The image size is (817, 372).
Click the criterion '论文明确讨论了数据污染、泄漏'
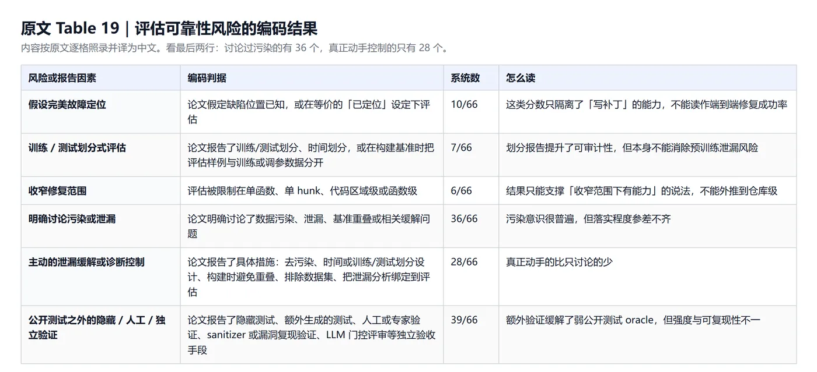click(309, 226)
